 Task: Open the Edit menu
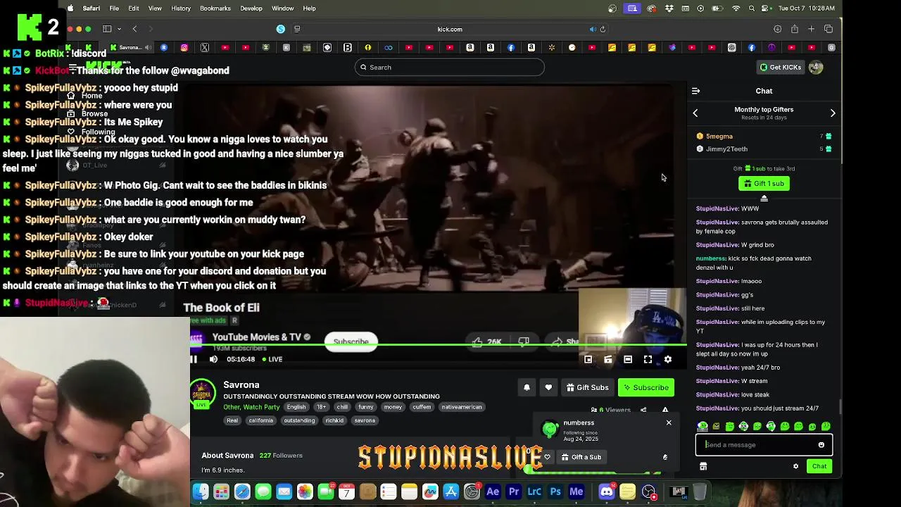(x=133, y=8)
